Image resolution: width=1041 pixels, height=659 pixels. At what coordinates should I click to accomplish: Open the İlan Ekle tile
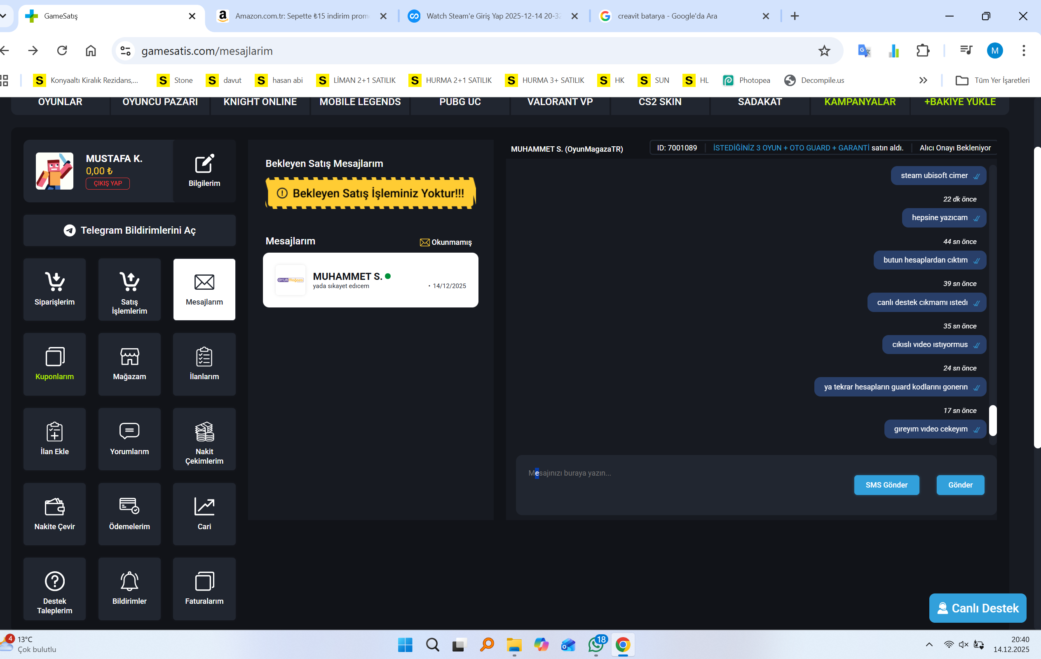[54, 439]
